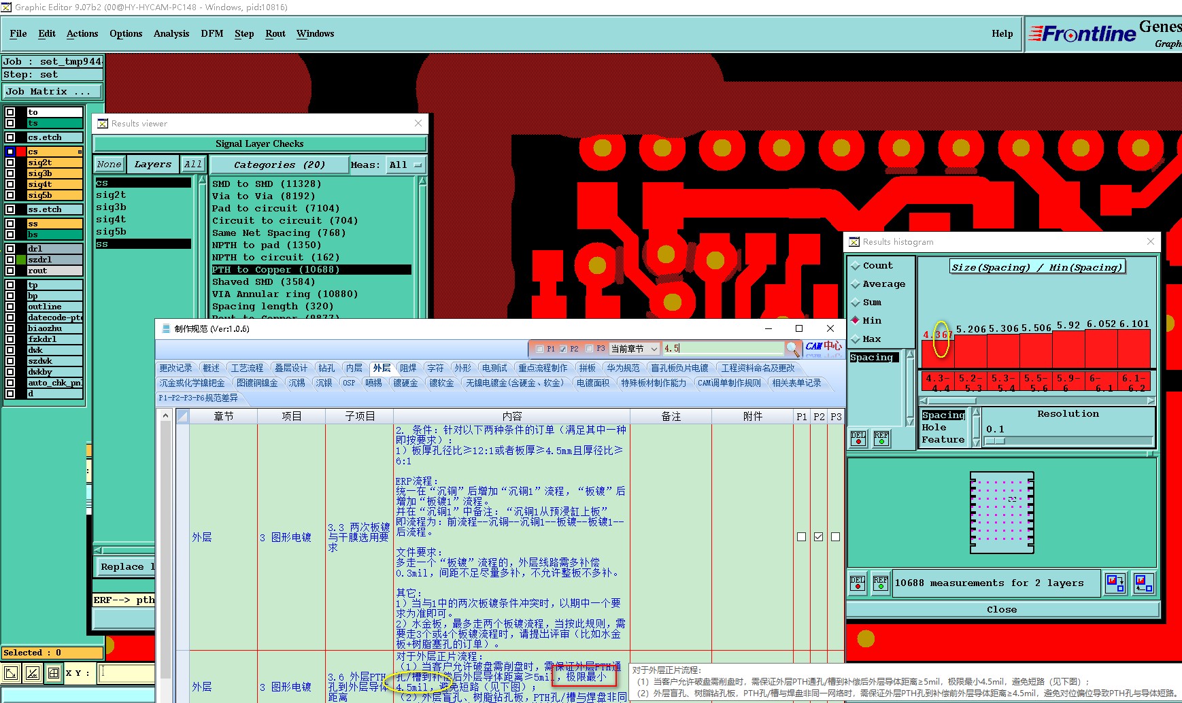The height and width of the screenshot is (703, 1182).
Task: Click the search magnifier icon in 制作规范 window
Action: [x=792, y=349]
